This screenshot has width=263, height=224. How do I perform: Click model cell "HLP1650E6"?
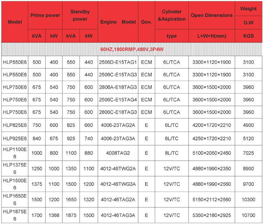(x=15, y=199)
